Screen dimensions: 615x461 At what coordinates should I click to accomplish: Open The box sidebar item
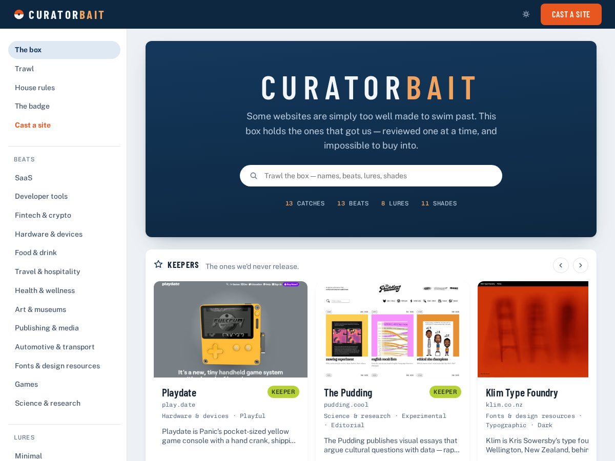[x=64, y=50]
